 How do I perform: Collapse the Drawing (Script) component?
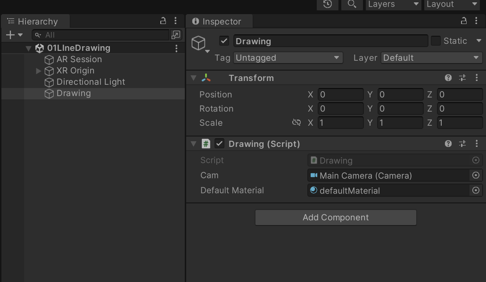point(193,144)
